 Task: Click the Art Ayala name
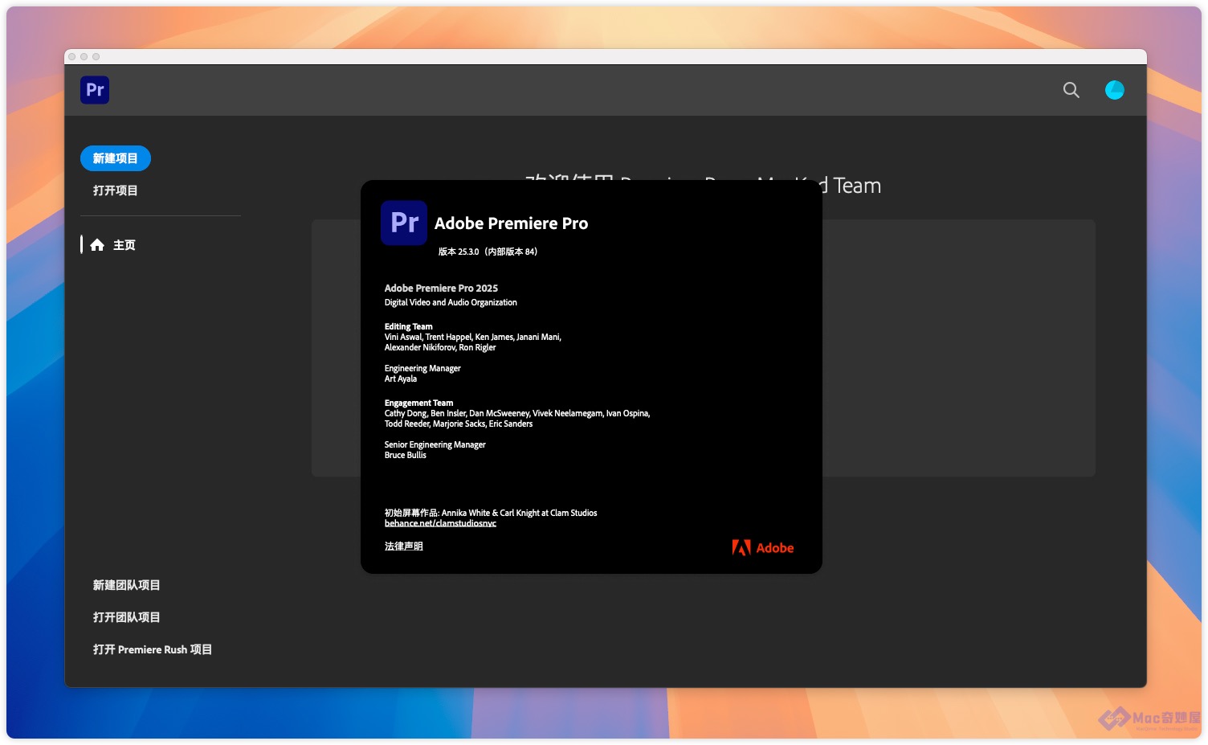pyautogui.click(x=401, y=379)
